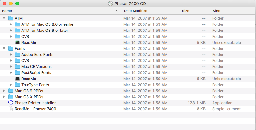256x130 pixels.
Task: Collapse the Fonts folder disclosure triangle
Action: point(4,49)
